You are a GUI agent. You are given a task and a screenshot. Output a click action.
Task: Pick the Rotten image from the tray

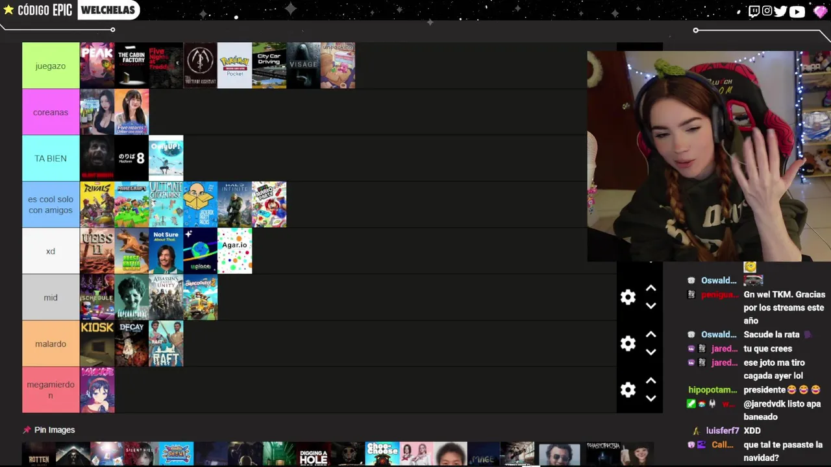click(39, 454)
